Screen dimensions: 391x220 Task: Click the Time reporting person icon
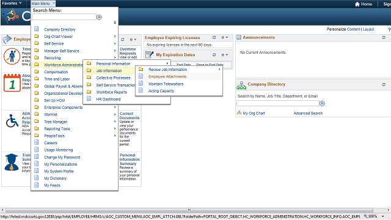pyautogui.click(x=12, y=56)
